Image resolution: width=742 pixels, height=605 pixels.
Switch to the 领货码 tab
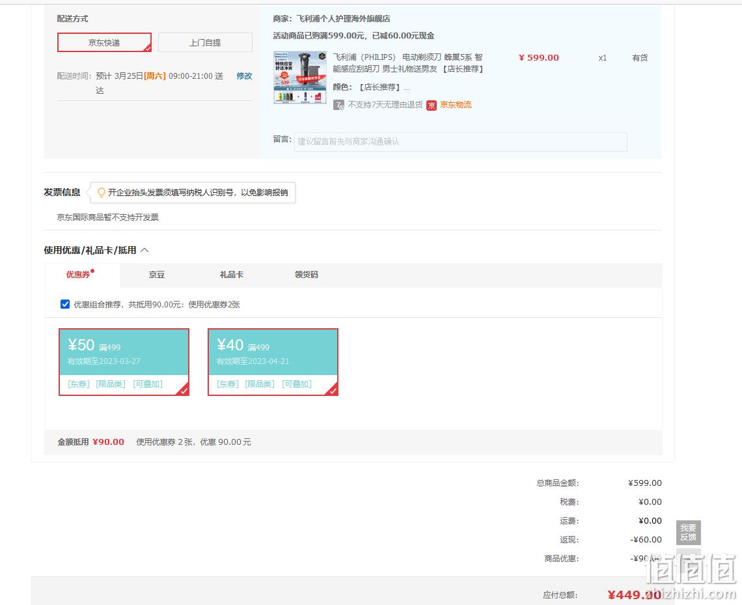pyautogui.click(x=306, y=275)
